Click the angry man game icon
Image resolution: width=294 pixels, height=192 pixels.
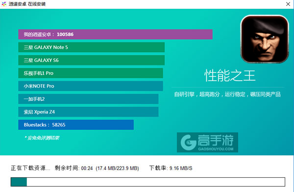tap(265, 39)
